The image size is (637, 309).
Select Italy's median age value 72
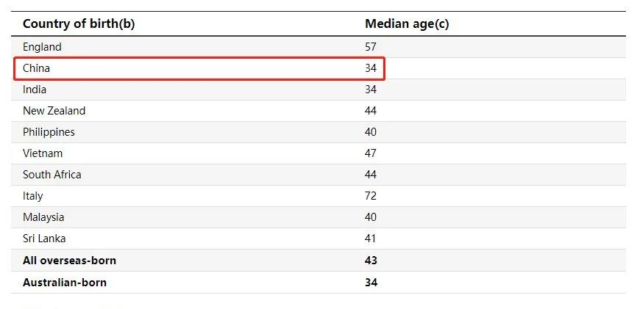pos(371,196)
